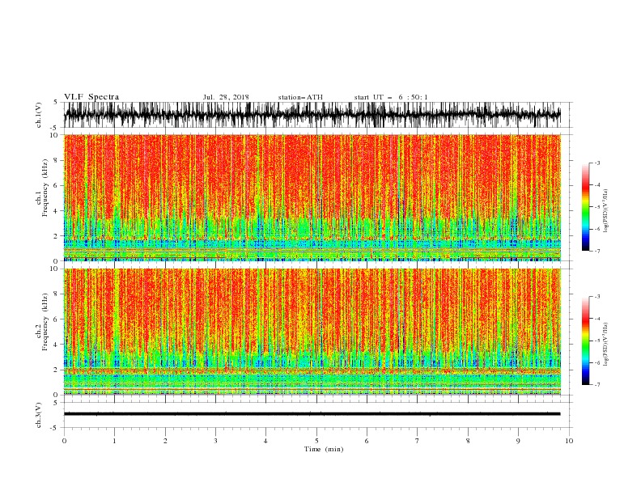Select the ch.2 "Frequency (kHz)" axis label
The width and height of the screenshot is (641, 495).
coord(45,322)
